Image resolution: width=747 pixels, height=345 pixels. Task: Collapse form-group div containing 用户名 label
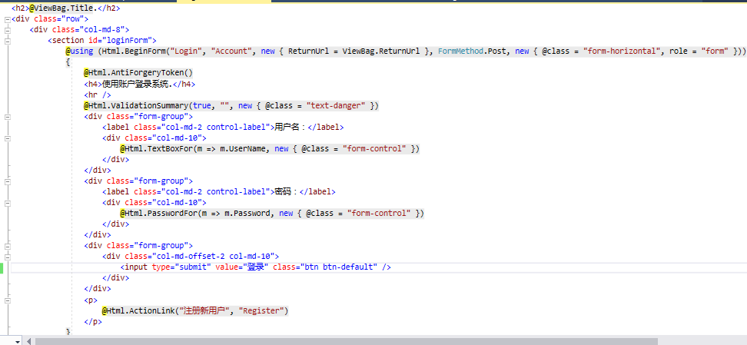[7, 116]
